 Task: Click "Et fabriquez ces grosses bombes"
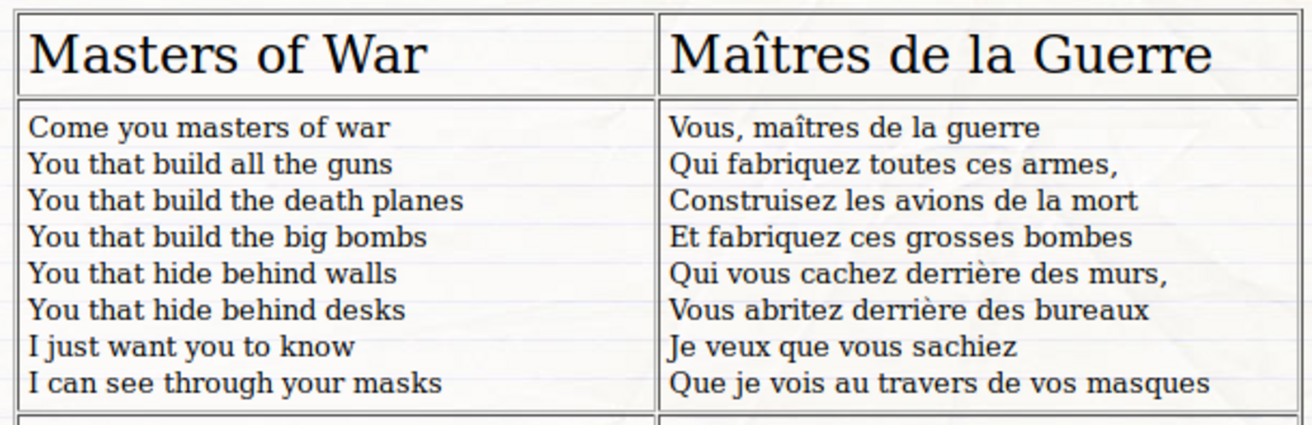click(x=900, y=237)
